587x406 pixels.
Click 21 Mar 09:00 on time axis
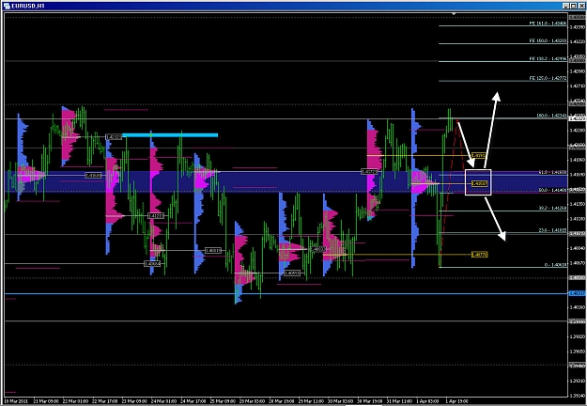tap(46, 401)
